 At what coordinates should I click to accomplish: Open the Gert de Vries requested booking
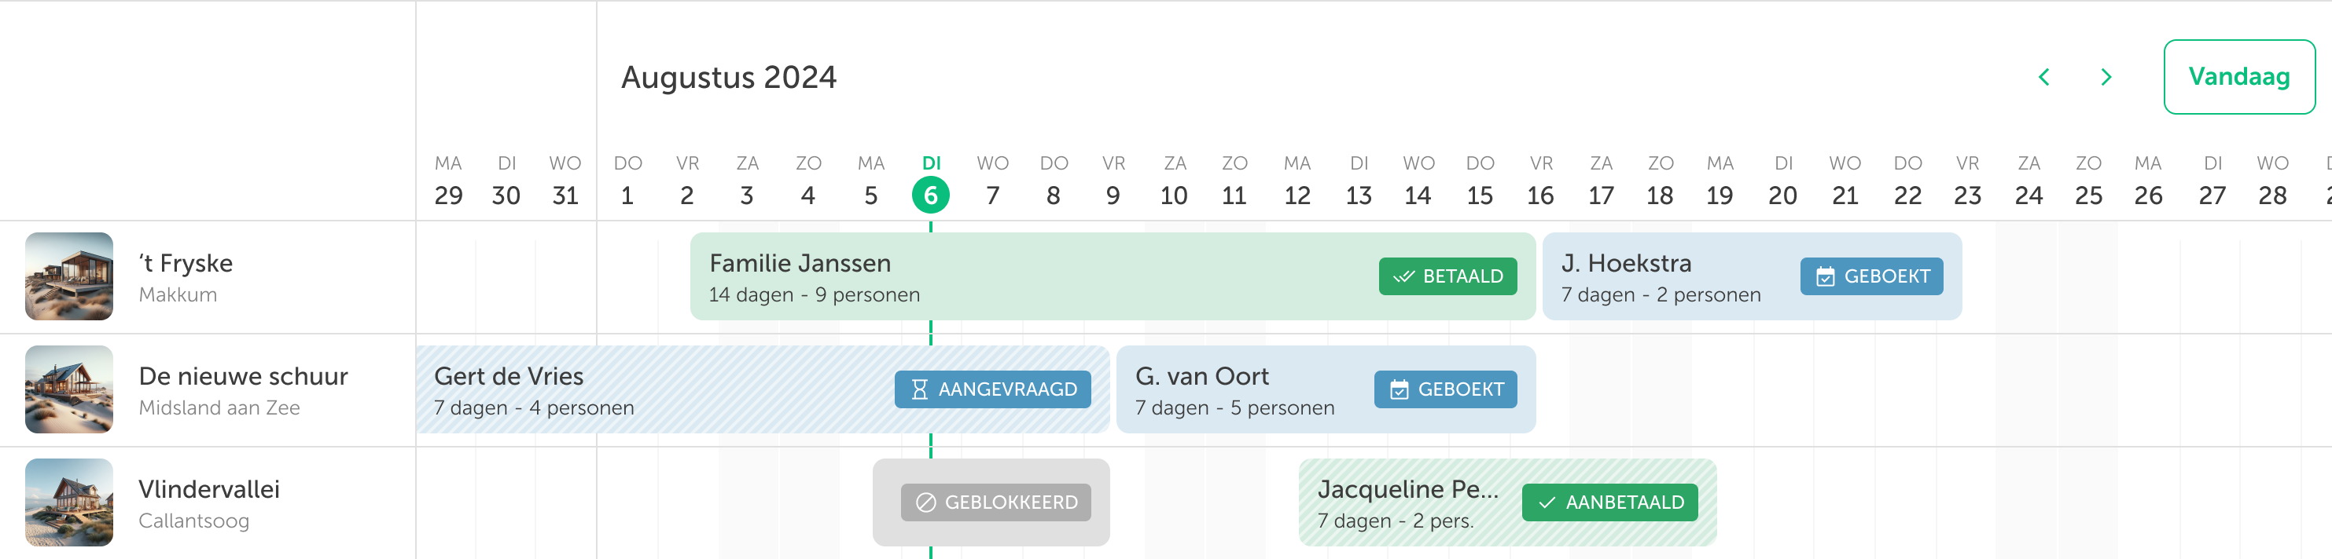click(634, 389)
